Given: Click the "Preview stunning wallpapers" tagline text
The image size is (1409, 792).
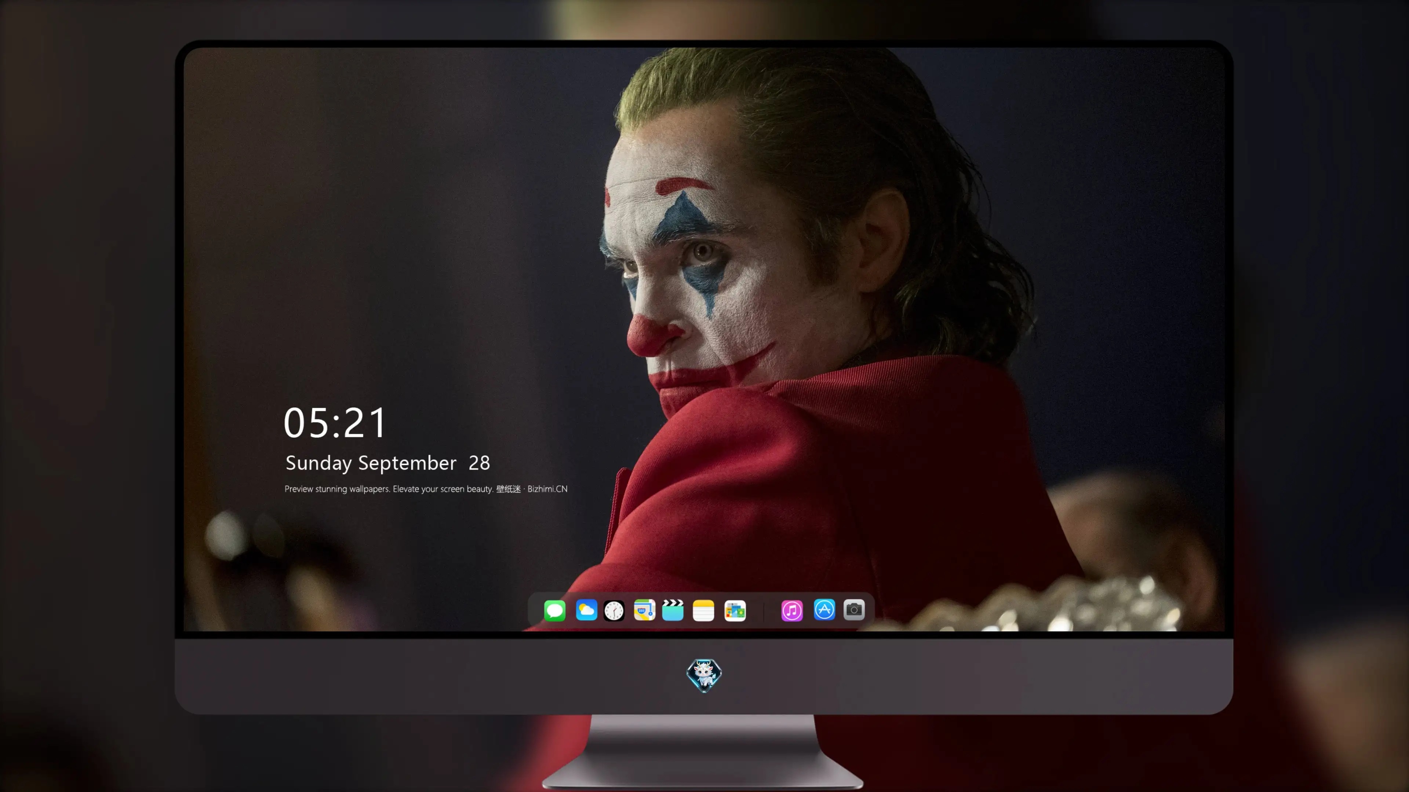Looking at the screenshot, I should click(426, 489).
